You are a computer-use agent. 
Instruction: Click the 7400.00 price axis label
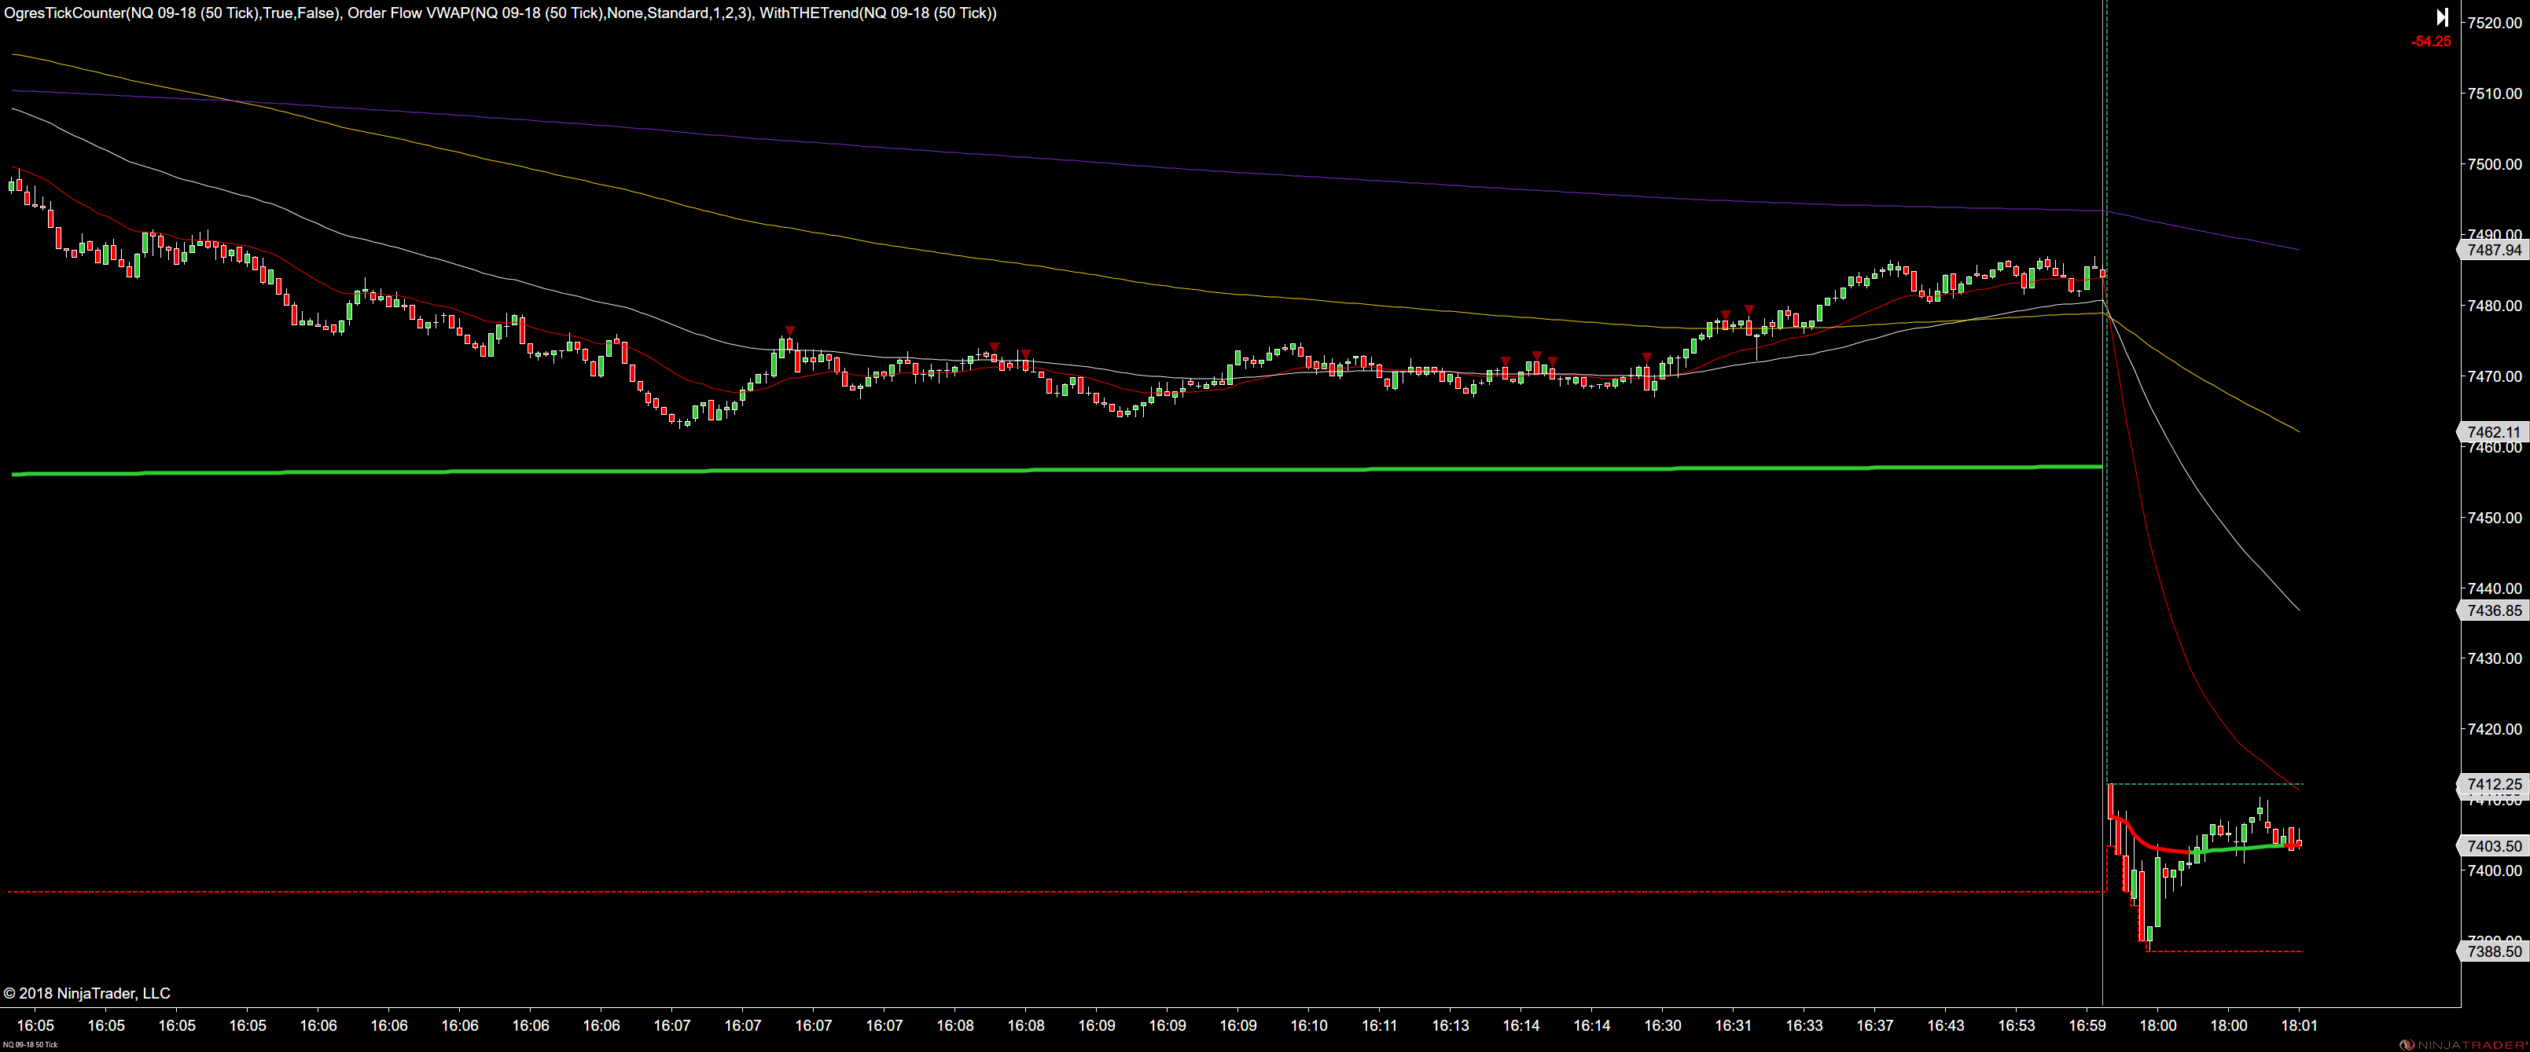[2495, 871]
